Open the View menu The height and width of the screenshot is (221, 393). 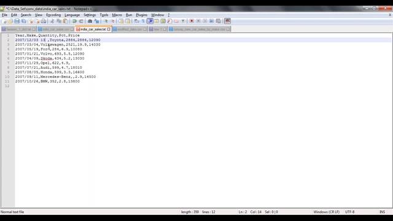[38, 15]
